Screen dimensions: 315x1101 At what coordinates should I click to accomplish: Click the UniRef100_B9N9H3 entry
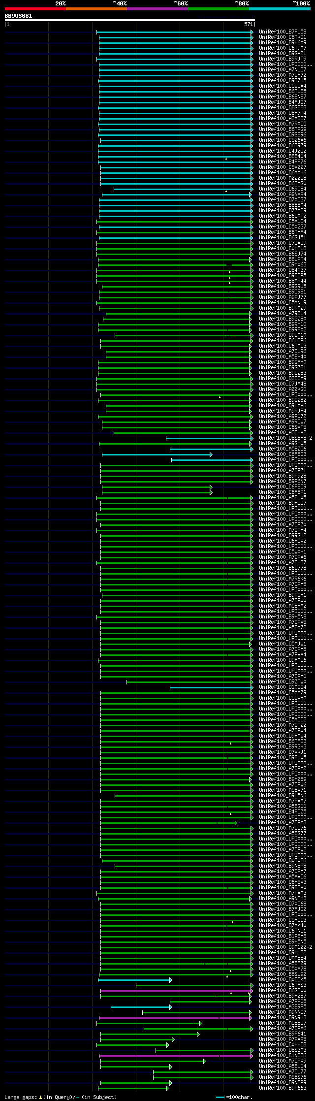[x=283, y=1018]
